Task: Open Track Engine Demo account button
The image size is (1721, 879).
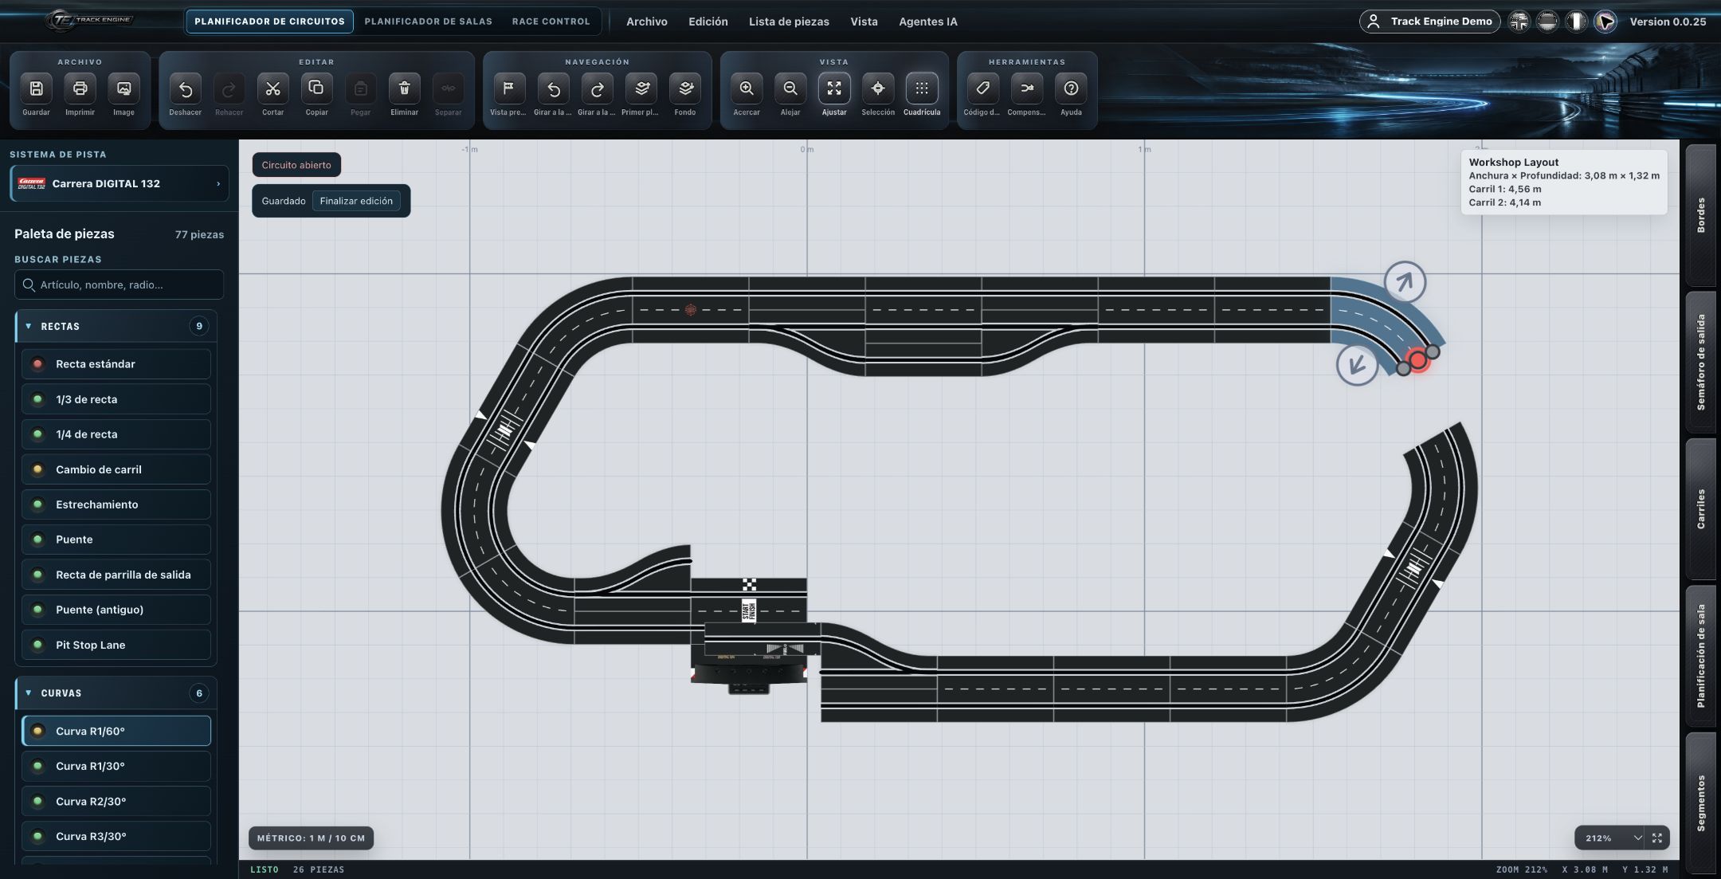Action: [1430, 22]
